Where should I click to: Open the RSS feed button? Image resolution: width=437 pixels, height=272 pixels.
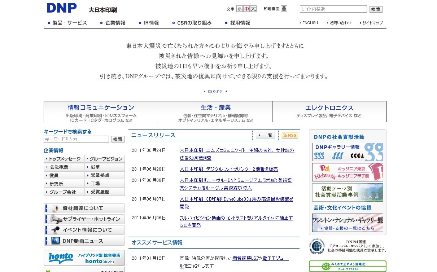290,135
